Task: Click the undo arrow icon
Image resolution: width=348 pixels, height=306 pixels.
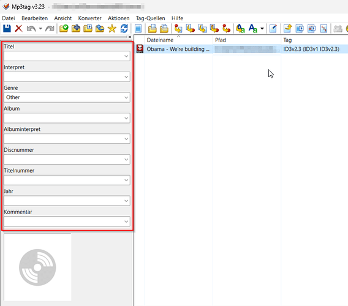Action: pos(31,29)
